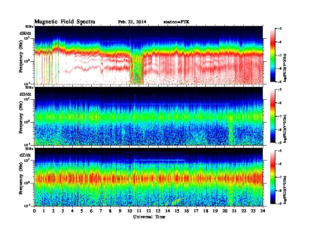Click the hour "20" tick label on time axis
The image size is (313, 242).
click(225, 211)
